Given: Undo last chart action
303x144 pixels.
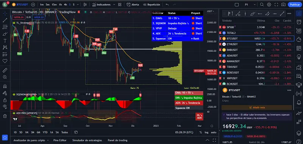Looking at the screenshot, I should [x=167, y=5].
